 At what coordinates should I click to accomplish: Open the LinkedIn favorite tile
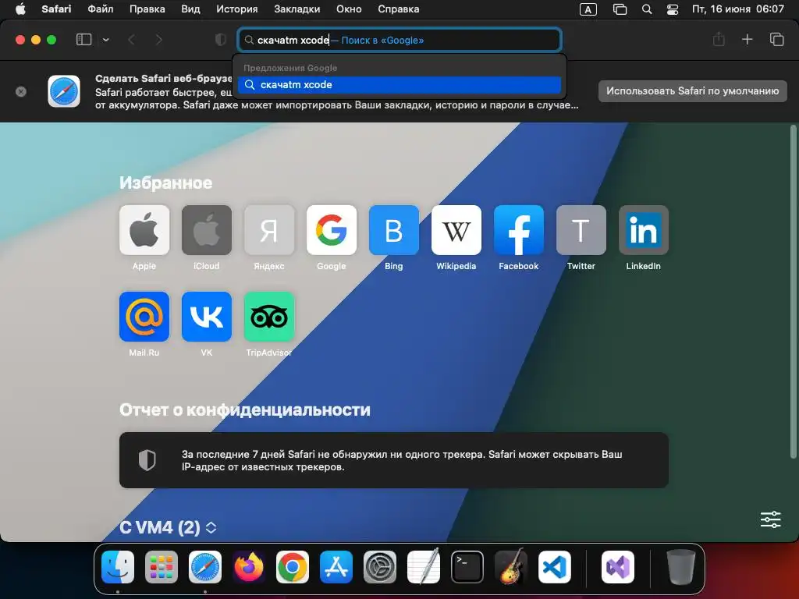644,230
